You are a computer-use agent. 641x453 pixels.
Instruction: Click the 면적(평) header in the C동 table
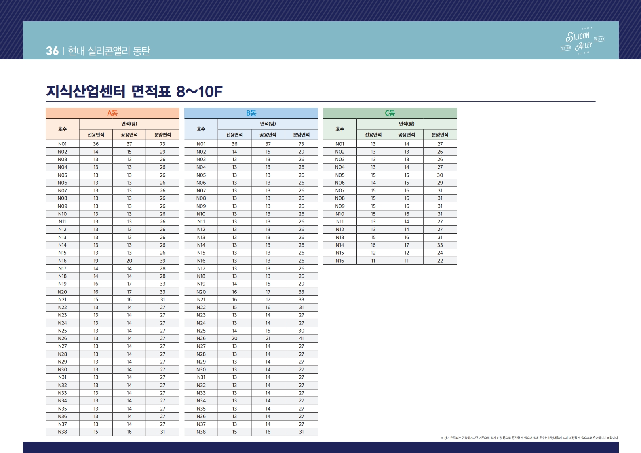[x=407, y=124]
